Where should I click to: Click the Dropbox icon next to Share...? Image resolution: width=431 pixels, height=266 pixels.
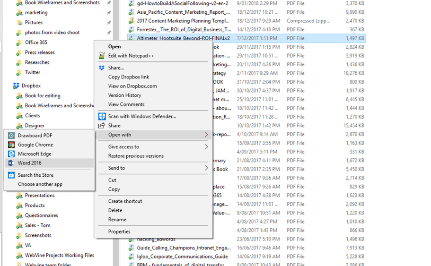point(102,68)
